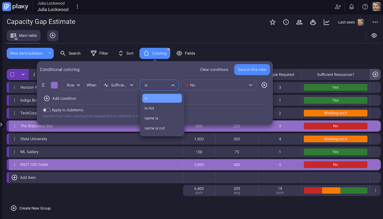The image size is (383, 219).
Task: Pick the condition color swatch
Action: click(x=54, y=85)
